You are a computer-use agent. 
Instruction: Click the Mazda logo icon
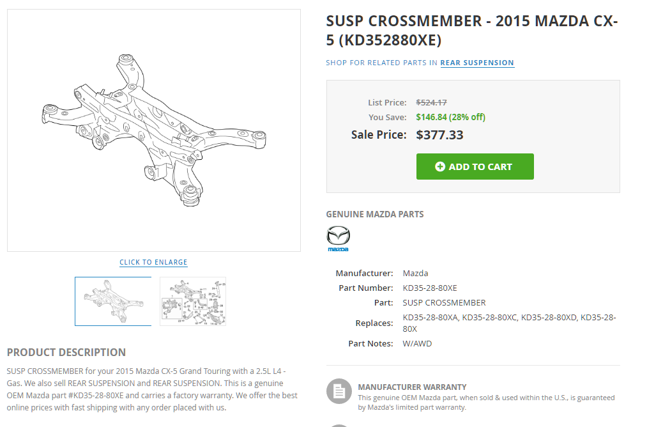point(338,238)
